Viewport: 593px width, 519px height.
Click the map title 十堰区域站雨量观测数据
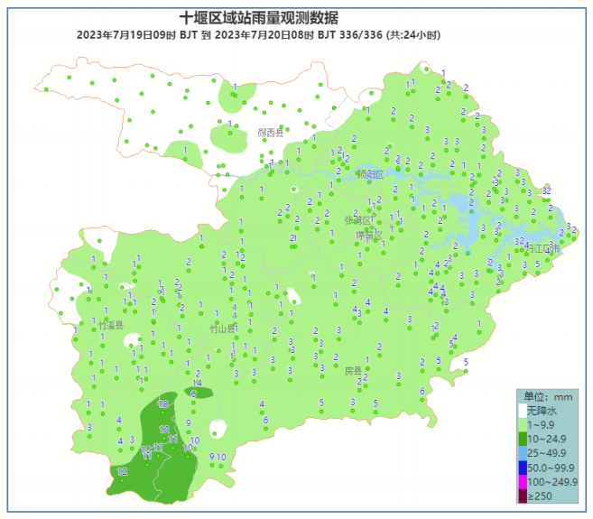pos(259,18)
